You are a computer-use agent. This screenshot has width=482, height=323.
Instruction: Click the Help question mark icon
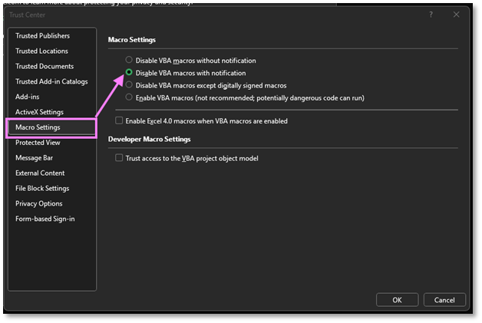click(x=430, y=15)
